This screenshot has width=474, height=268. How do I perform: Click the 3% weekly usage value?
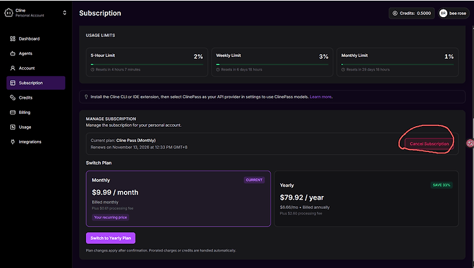324,56
